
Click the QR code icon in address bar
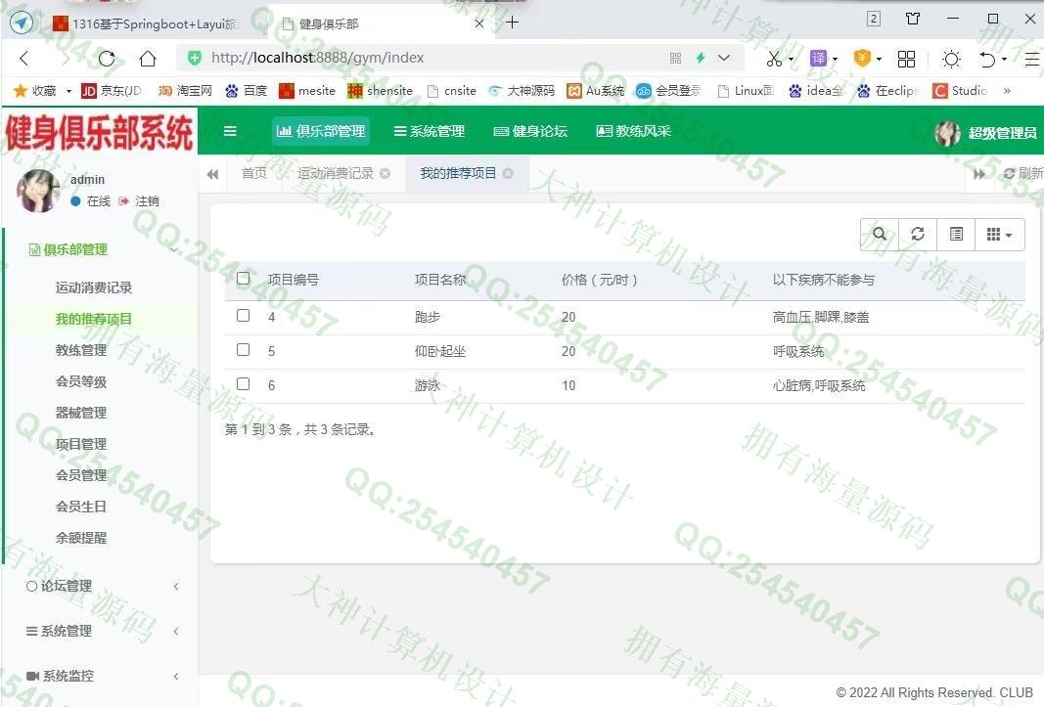point(676,58)
